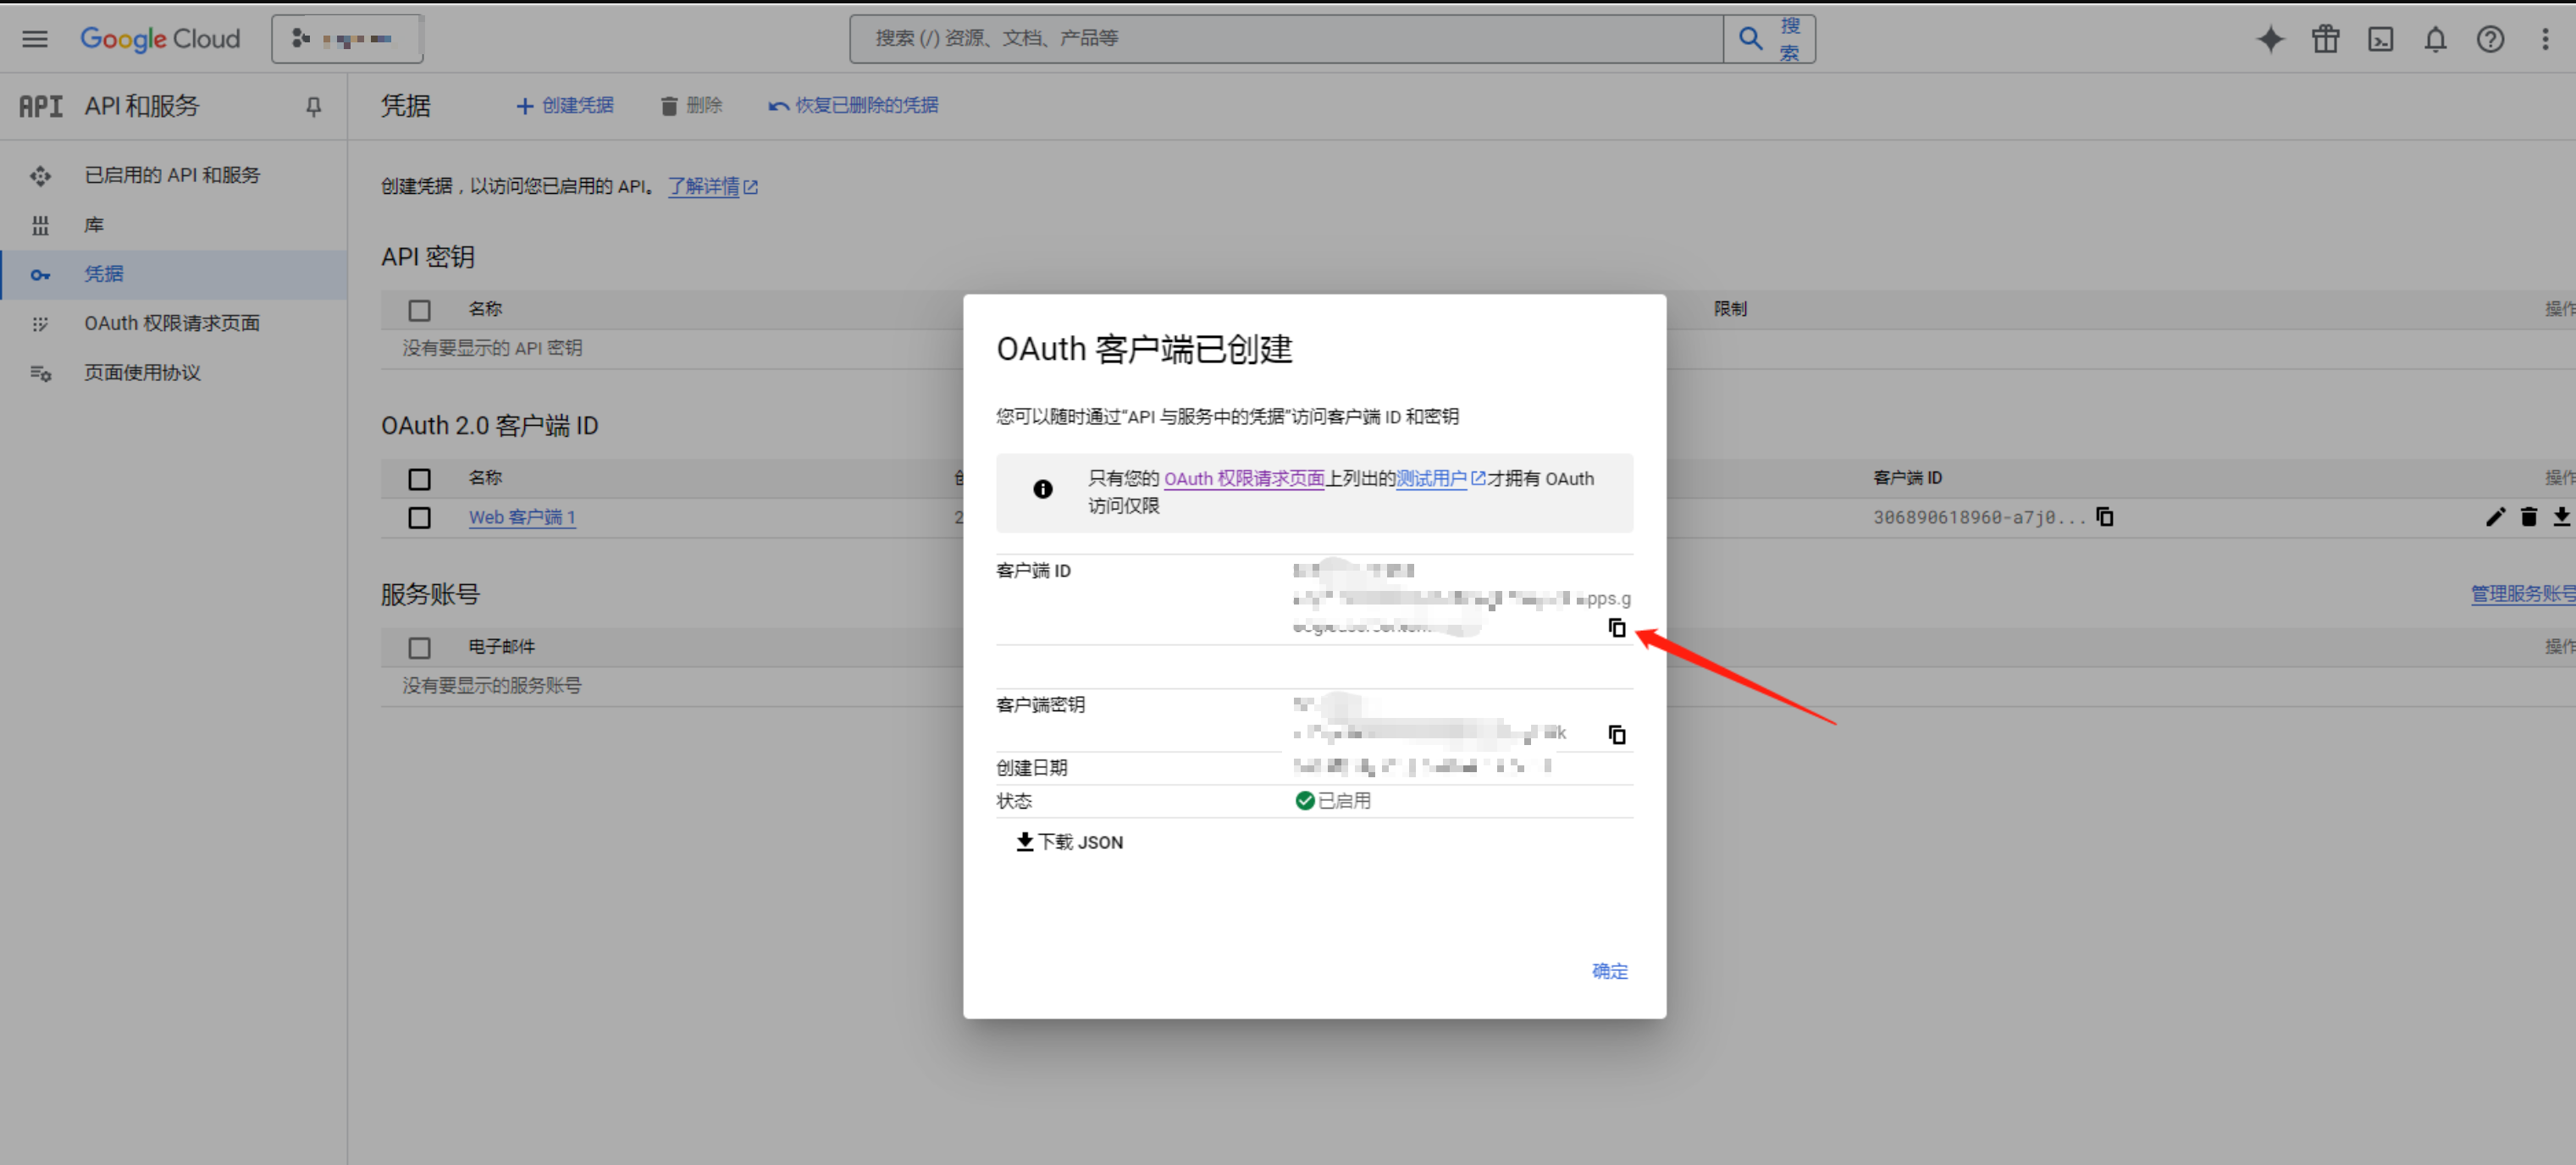This screenshot has width=2576, height=1165.
Task: Copy client ID in the dialog
Action: tap(1617, 628)
